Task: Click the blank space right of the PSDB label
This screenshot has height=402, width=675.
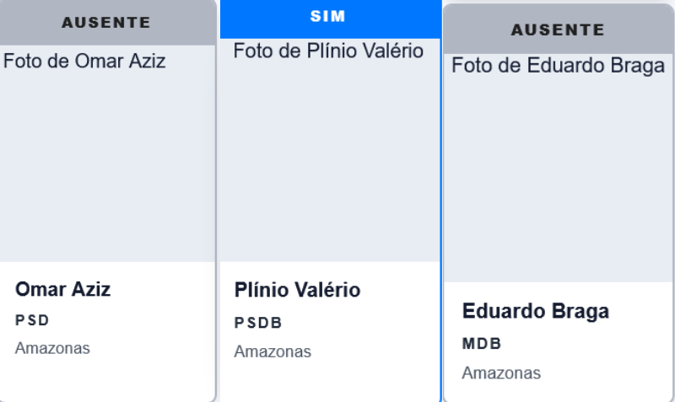Action: point(354,323)
